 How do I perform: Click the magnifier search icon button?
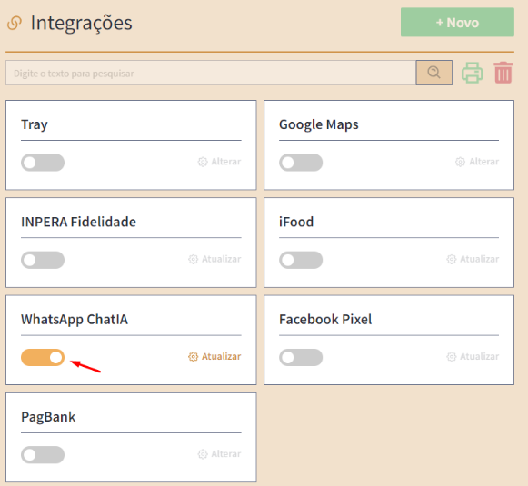pos(433,73)
